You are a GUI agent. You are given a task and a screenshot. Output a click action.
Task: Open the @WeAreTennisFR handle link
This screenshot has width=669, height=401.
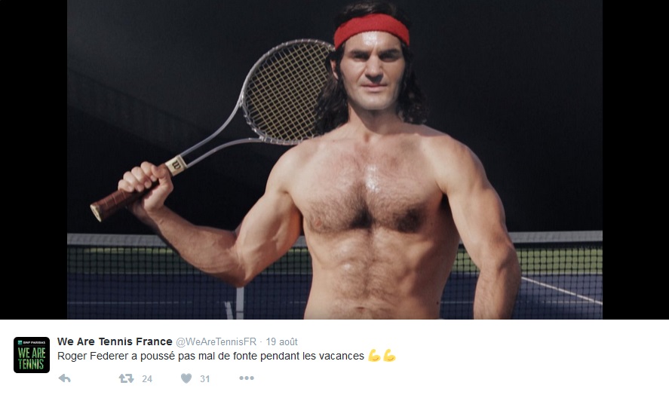click(x=216, y=341)
